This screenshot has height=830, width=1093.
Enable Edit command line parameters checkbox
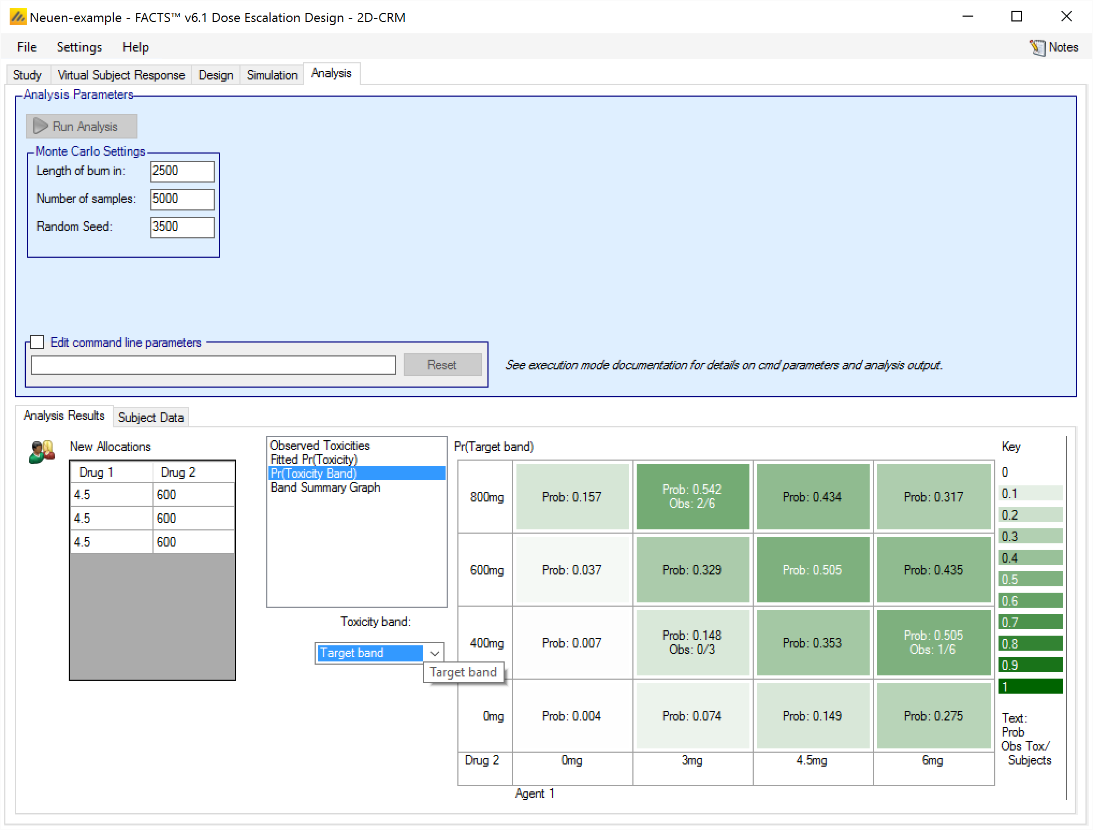pos(37,342)
